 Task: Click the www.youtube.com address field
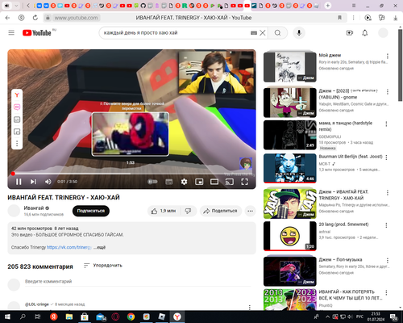click(77, 18)
